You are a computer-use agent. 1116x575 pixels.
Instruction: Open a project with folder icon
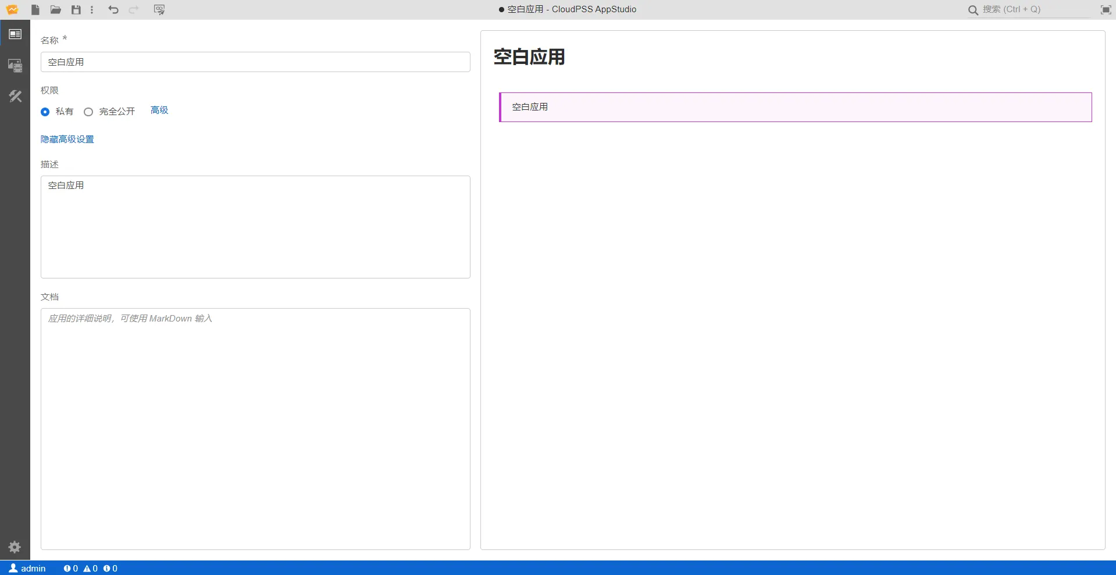tap(56, 9)
